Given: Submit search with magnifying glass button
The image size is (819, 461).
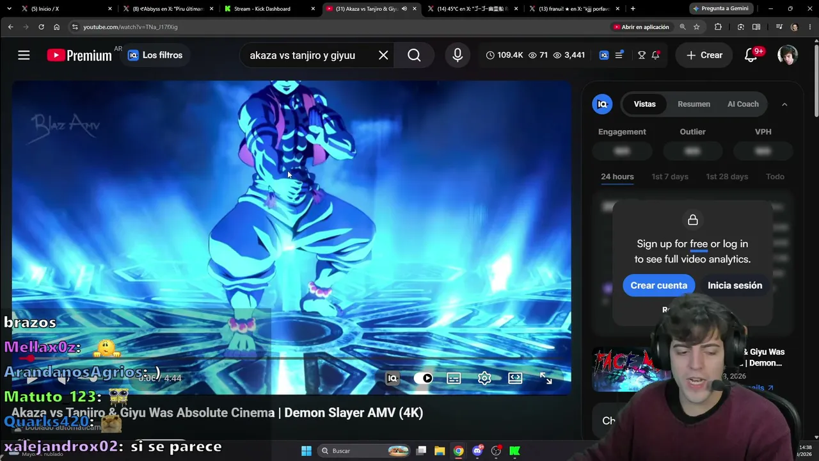Looking at the screenshot, I should pos(414,55).
